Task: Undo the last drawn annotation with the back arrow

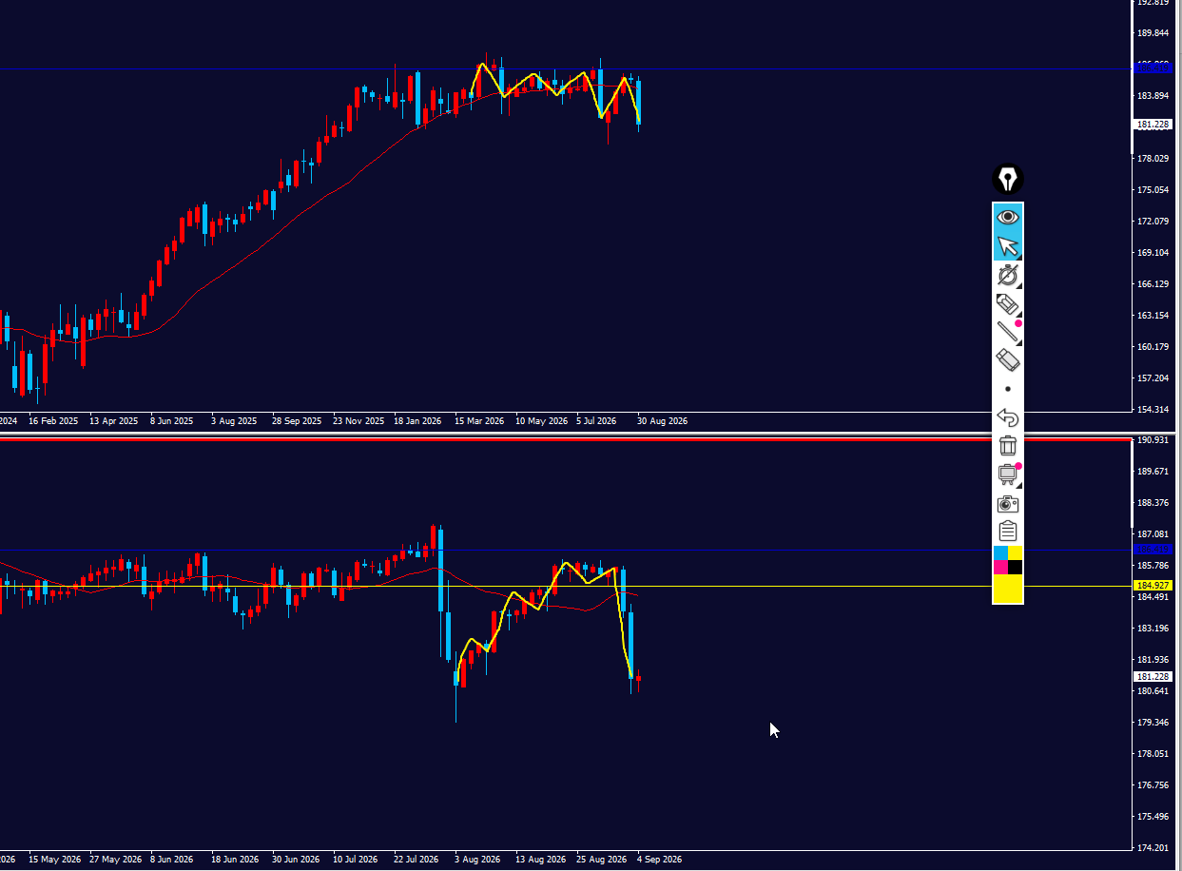Action: pos(1008,417)
